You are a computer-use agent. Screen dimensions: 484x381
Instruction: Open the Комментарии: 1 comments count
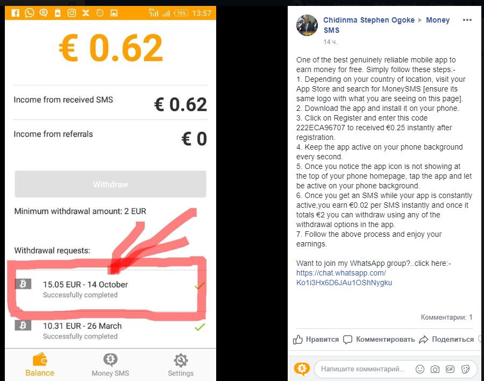[446, 317]
